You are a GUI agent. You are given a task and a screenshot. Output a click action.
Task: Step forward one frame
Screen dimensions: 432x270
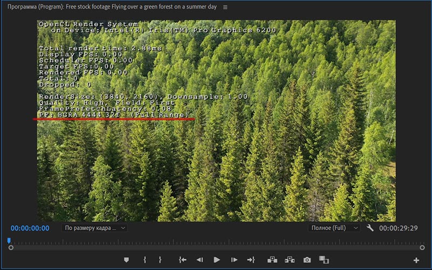point(234,260)
